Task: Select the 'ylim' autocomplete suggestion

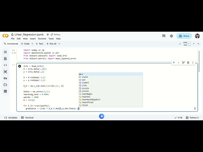Action: (111, 85)
